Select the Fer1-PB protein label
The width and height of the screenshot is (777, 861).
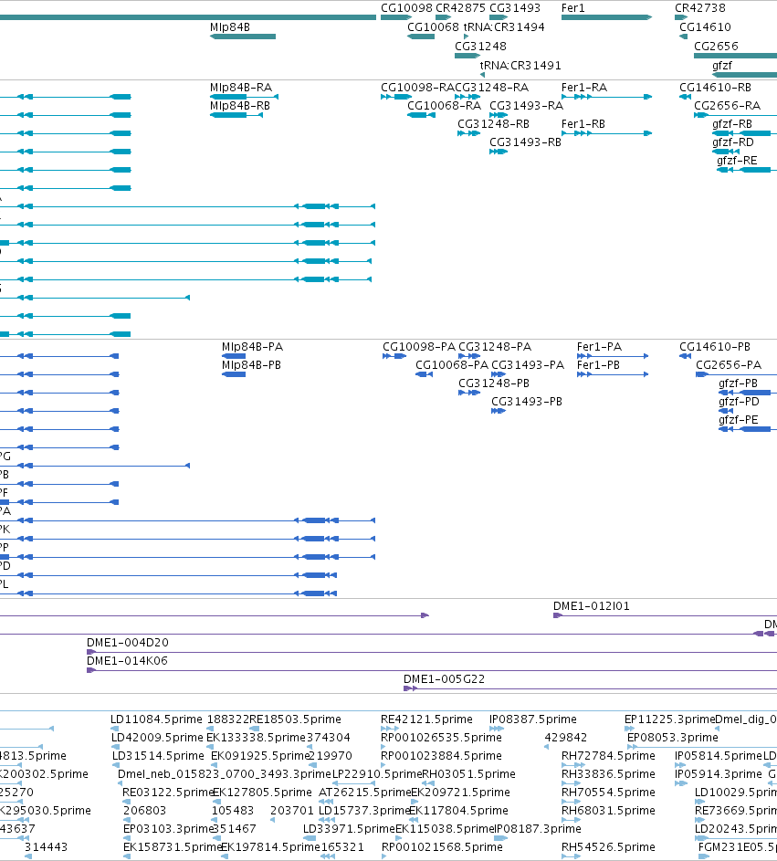598,364
